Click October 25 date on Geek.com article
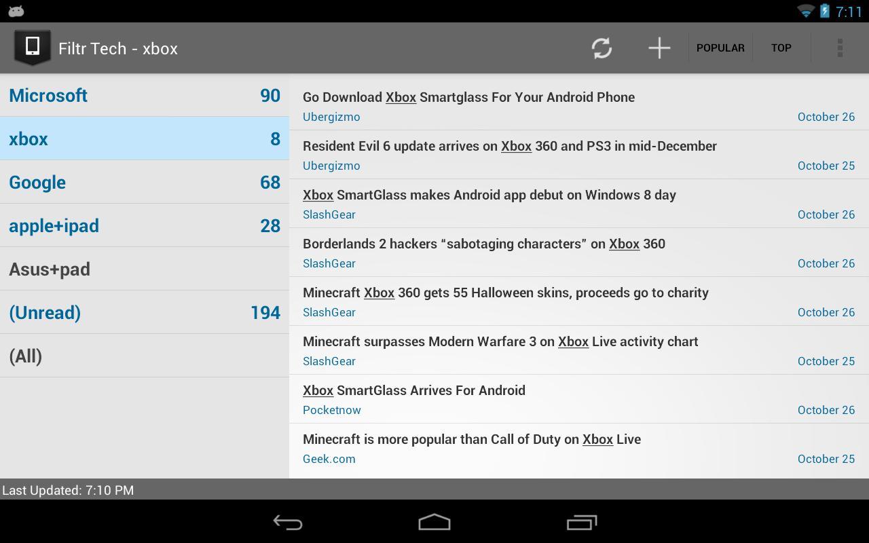This screenshot has height=543, width=869. tap(826, 459)
